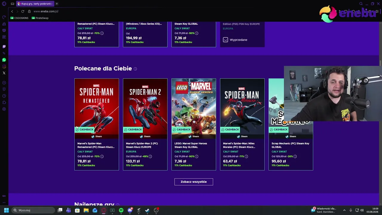The image size is (382, 215).
Task: Click the microphone icon in system tray
Action: pos(351,210)
